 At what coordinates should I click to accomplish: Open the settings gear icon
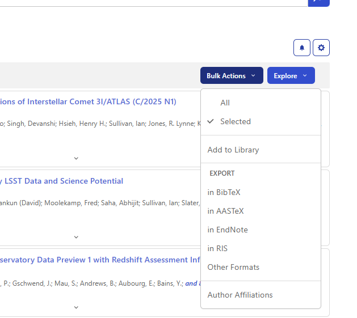tap(321, 48)
